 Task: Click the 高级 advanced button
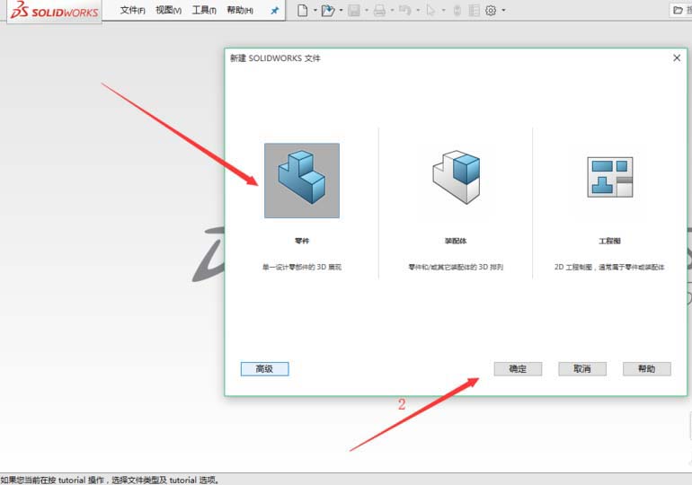coord(265,369)
